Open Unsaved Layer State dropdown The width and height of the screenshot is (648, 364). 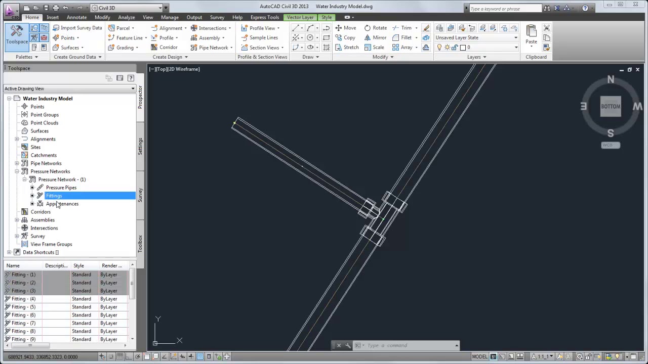(477, 37)
